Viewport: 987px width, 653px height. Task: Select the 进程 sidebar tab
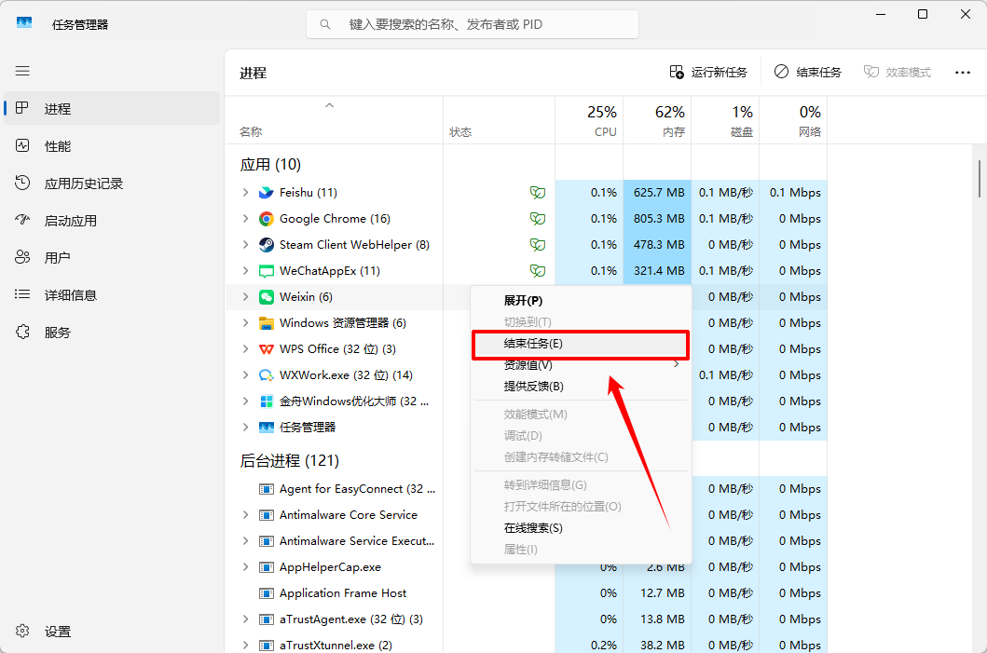point(112,108)
